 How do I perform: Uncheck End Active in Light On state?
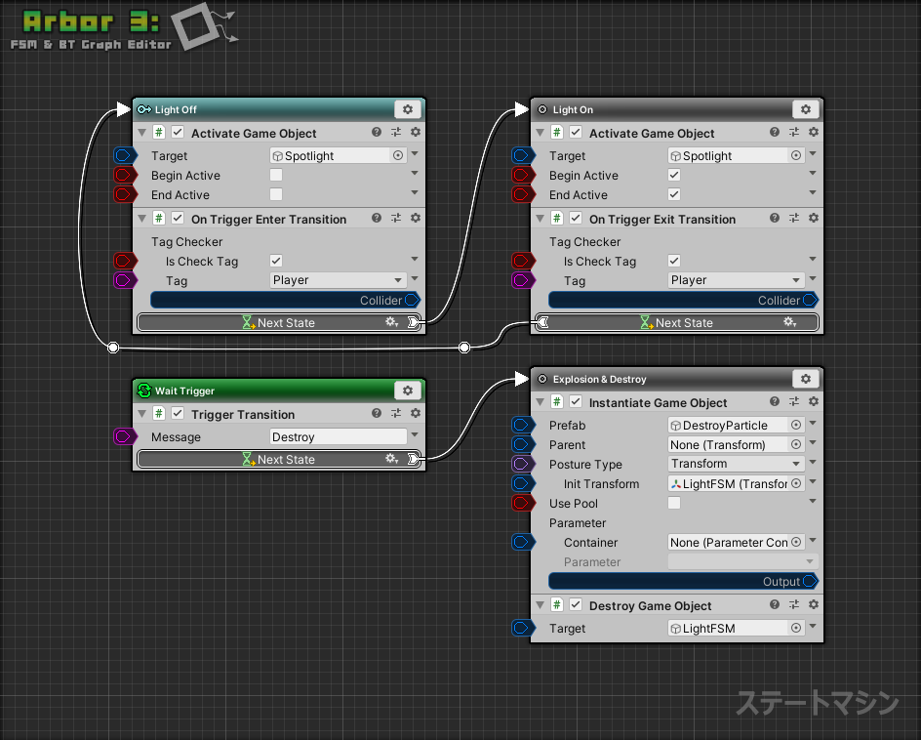coord(674,195)
